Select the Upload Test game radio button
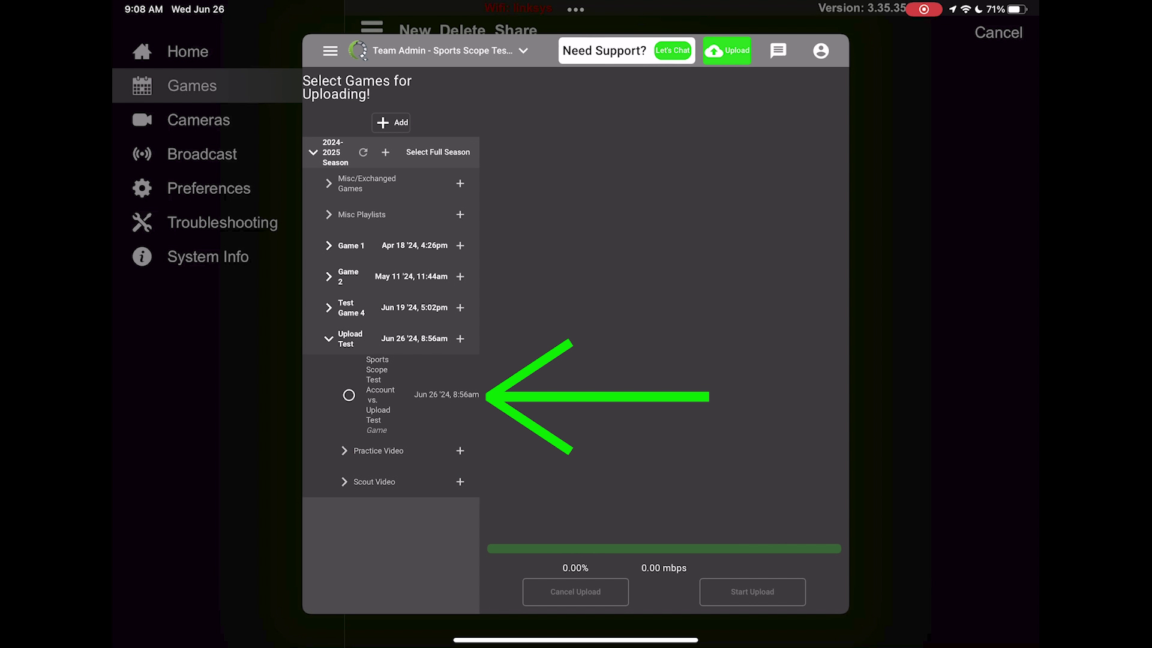Screen dimensions: 1152x648 [349, 395]
